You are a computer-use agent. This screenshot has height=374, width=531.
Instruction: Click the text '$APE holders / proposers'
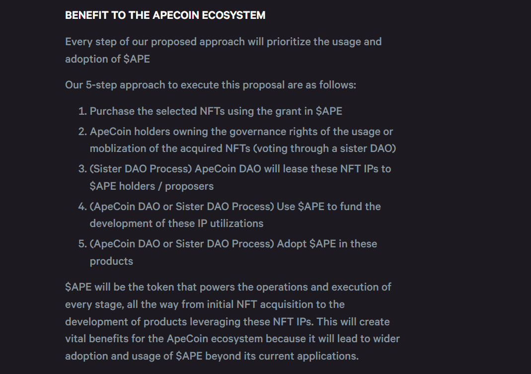(152, 186)
